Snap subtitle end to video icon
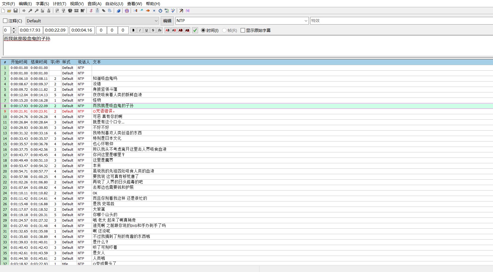This screenshot has height=272, width=493. coord(64,11)
